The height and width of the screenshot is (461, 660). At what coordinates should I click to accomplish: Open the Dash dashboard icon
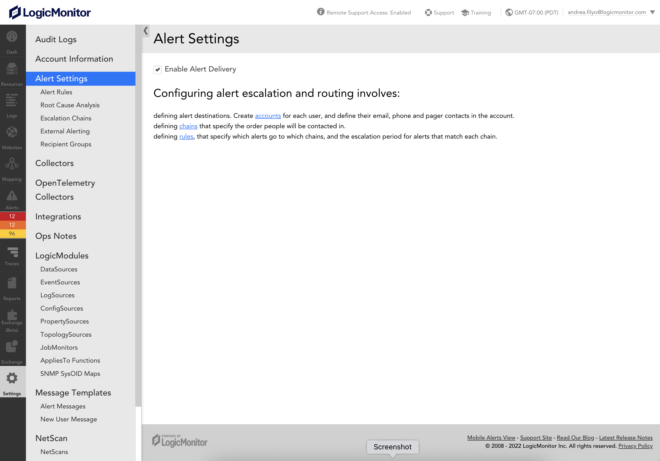point(12,37)
